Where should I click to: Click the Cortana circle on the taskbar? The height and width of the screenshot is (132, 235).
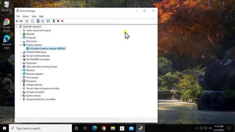point(76,128)
